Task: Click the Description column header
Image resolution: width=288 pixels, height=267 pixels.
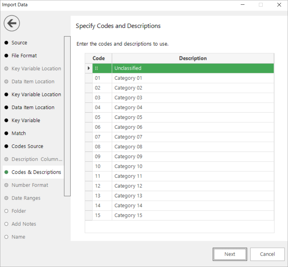Action: tap(193, 58)
